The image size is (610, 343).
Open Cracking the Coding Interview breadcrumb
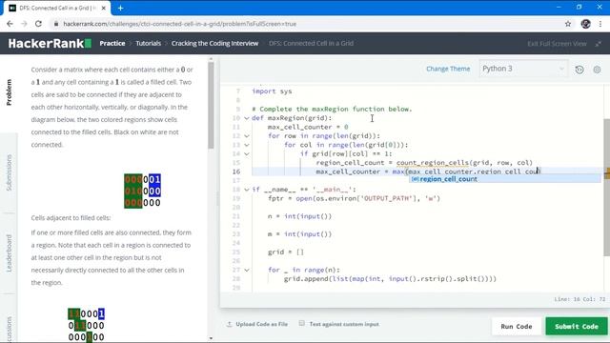pos(214,43)
